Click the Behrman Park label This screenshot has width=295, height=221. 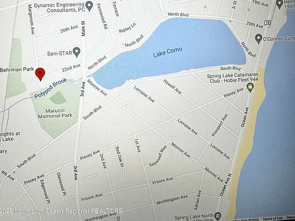click(x=17, y=70)
